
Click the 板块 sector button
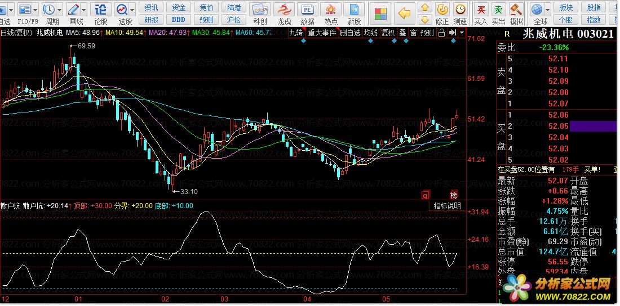pos(566,7)
